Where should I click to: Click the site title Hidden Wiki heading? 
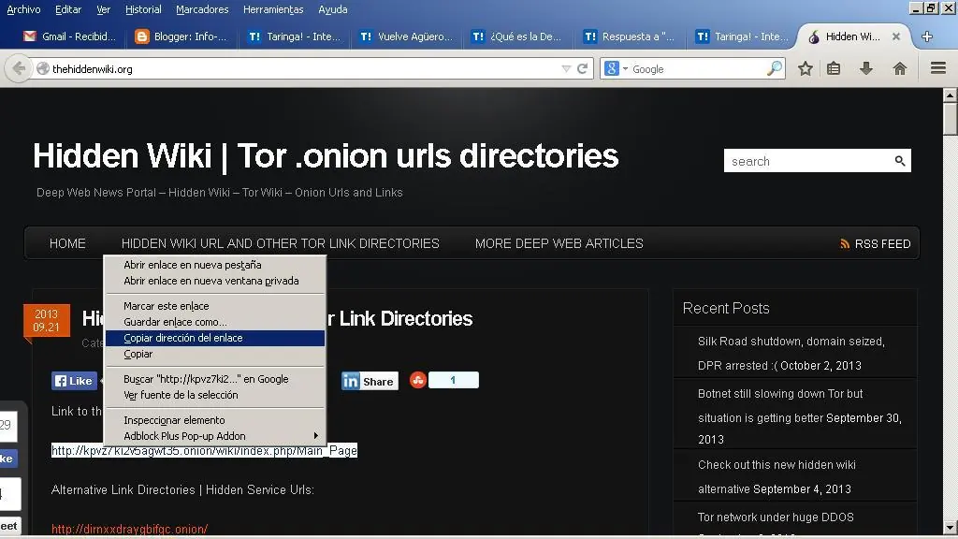pos(326,156)
